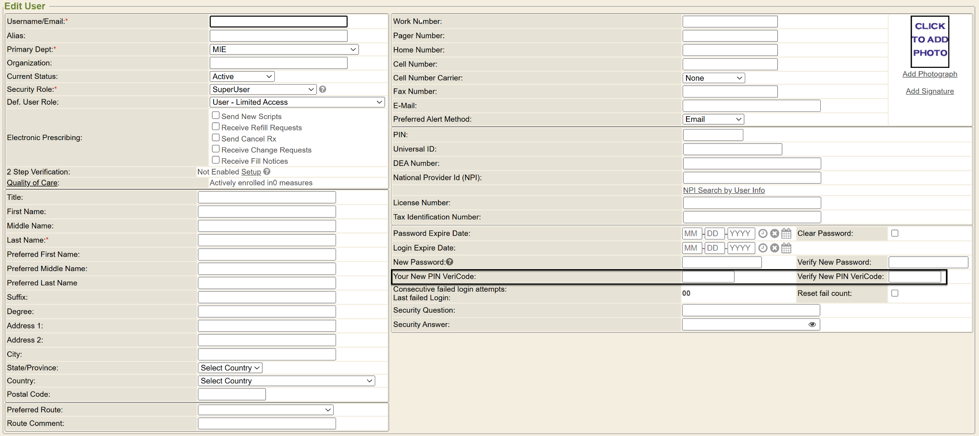The height and width of the screenshot is (436, 979).
Task: Click the Add Signature link
Action: coord(929,91)
